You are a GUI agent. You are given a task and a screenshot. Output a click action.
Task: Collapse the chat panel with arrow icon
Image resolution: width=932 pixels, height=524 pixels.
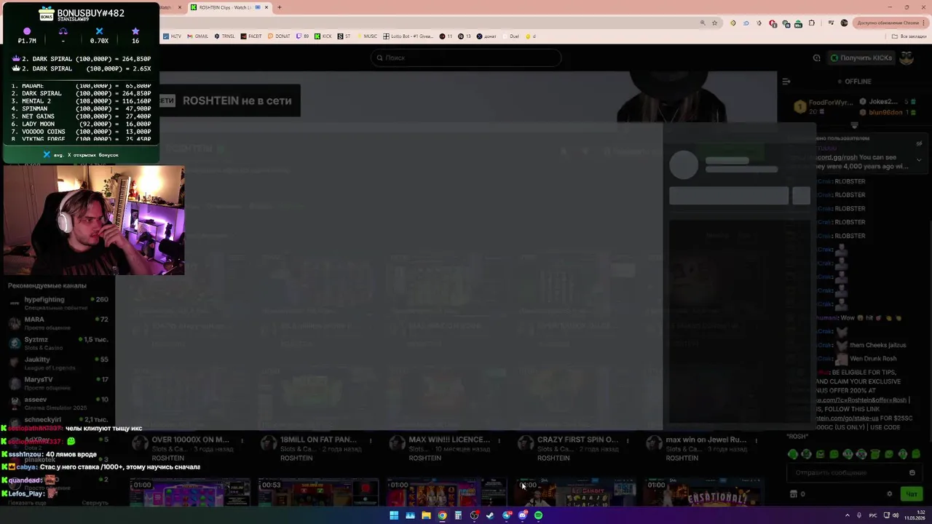pyautogui.click(x=786, y=82)
